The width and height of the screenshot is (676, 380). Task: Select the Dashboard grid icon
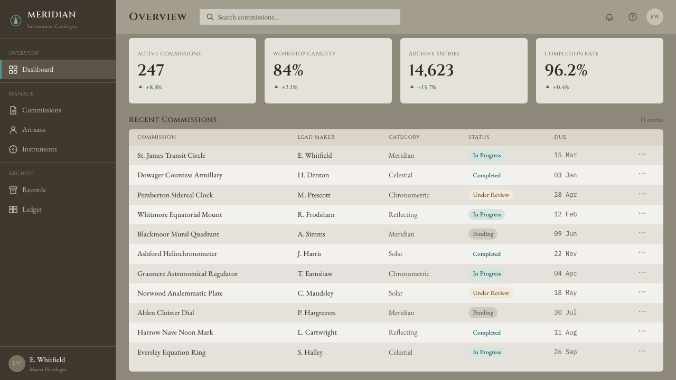tap(13, 70)
